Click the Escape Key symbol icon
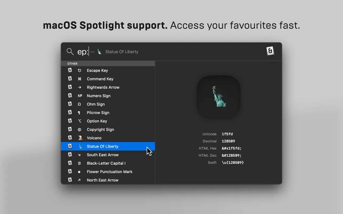The image size is (343, 214). [x=79, y=71]
